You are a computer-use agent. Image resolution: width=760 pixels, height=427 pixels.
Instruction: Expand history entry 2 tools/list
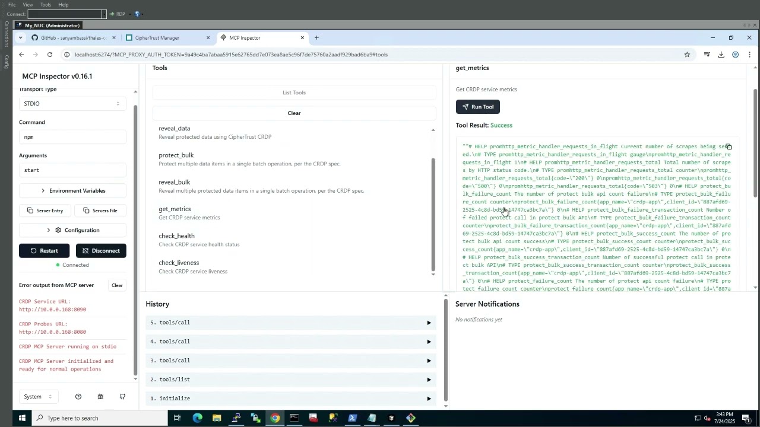coord(291,380)
